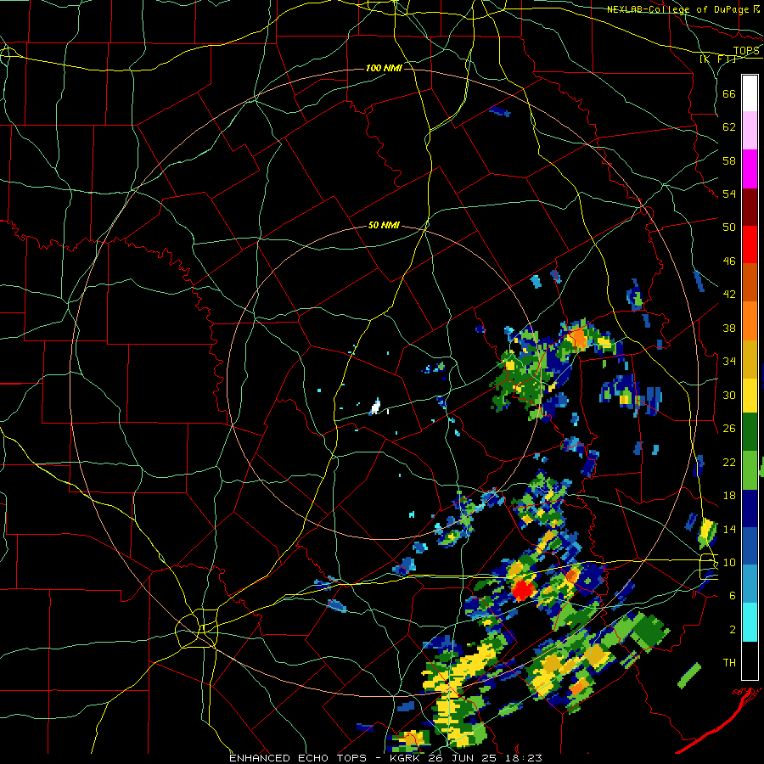
Task: Click the 18 legend value
Action: click(729, 496)
